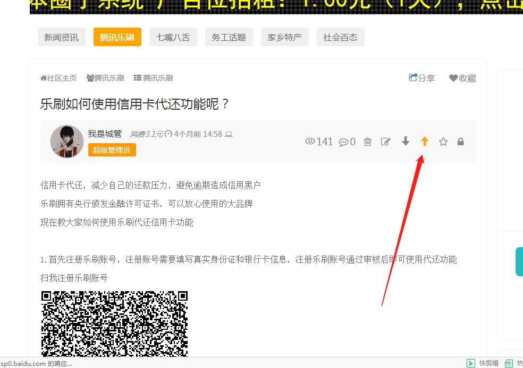
Task: Click the trash delete icon
Action: [x=367, y=142]
